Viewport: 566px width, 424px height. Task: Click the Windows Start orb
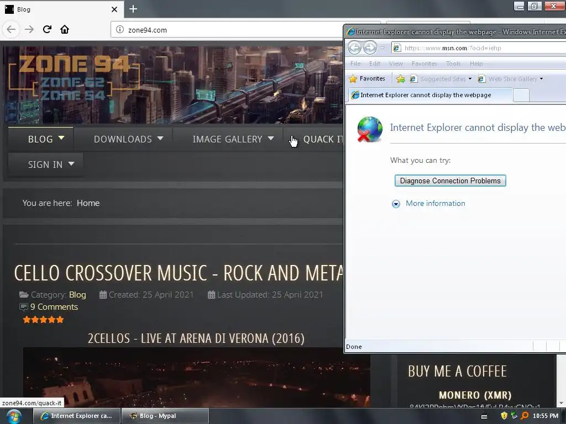[x=14, y=416]
